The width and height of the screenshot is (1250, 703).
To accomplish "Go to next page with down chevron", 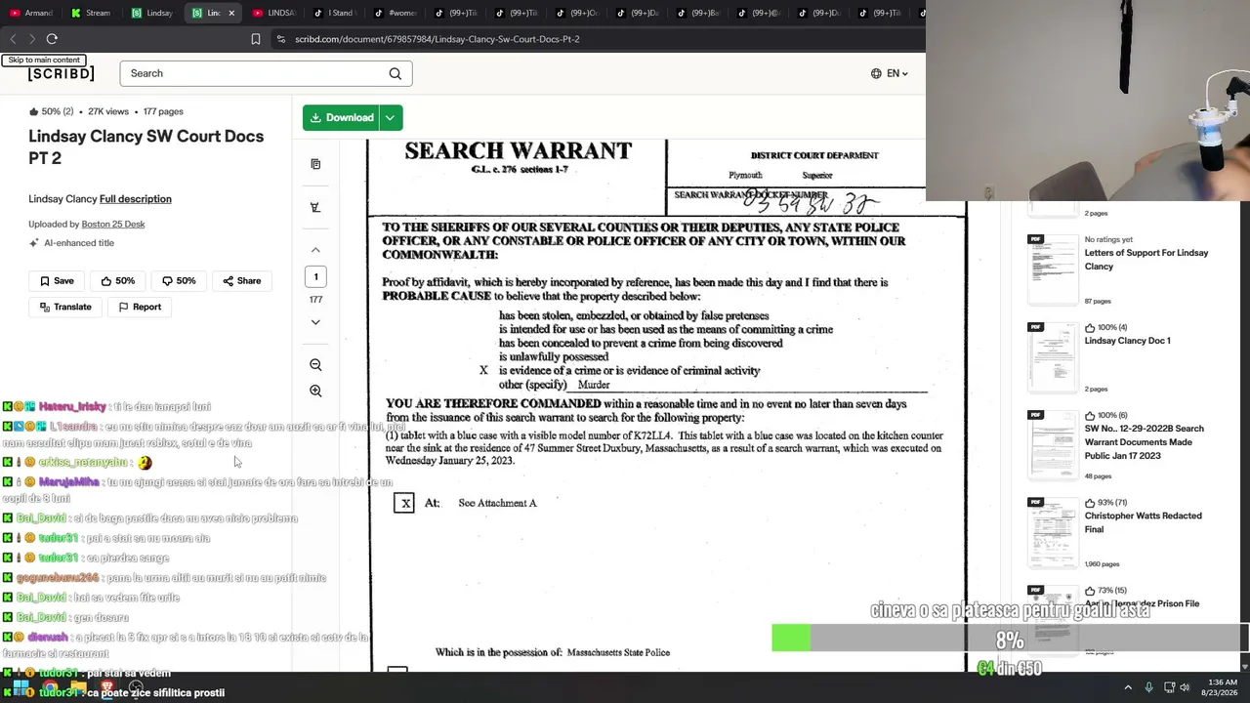I will (x=315, y=322).
